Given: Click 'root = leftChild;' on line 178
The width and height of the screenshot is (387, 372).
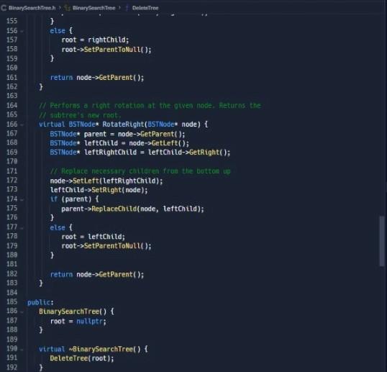Looking at the screenshot, I should click(94, 237).
